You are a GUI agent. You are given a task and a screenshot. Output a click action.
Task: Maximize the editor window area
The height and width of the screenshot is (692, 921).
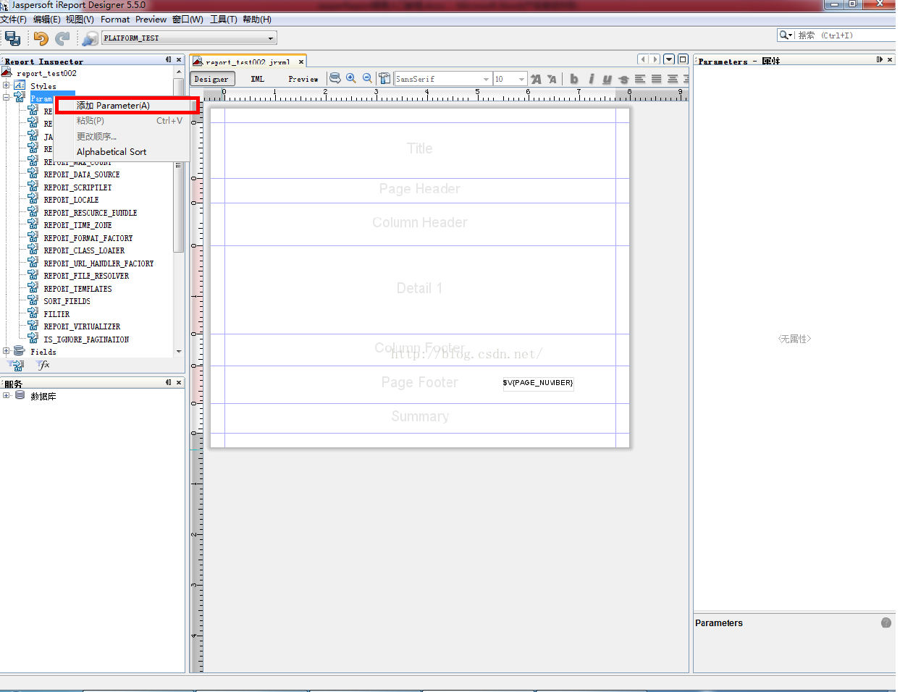click(683, 59)
